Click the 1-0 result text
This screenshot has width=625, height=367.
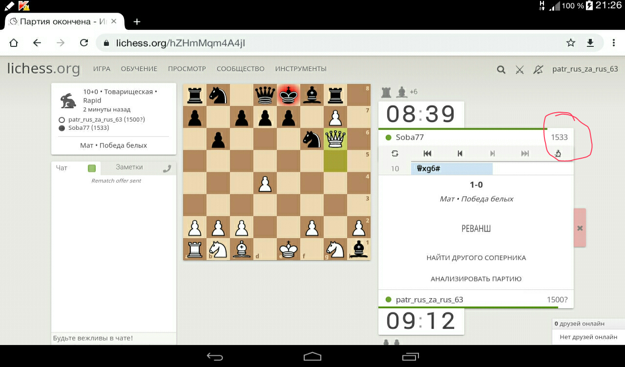click(476, 185)
